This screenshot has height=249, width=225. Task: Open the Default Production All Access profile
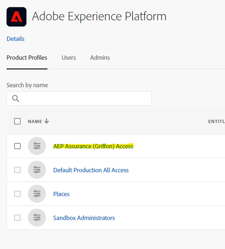point(91,170)
